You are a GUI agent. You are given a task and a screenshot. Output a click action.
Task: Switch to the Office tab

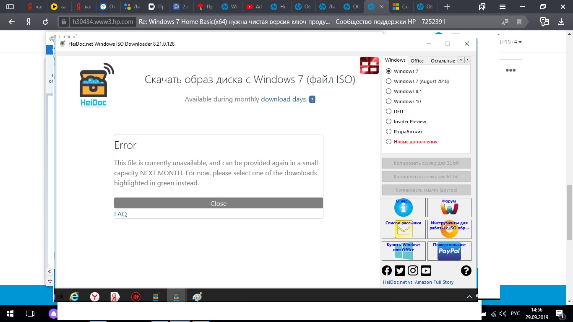417,61
